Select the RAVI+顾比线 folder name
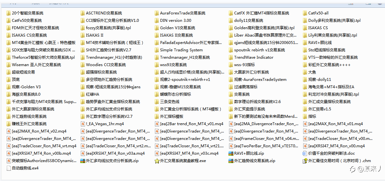The width and height of the screenshot is (385, 181). pos(320,43)
